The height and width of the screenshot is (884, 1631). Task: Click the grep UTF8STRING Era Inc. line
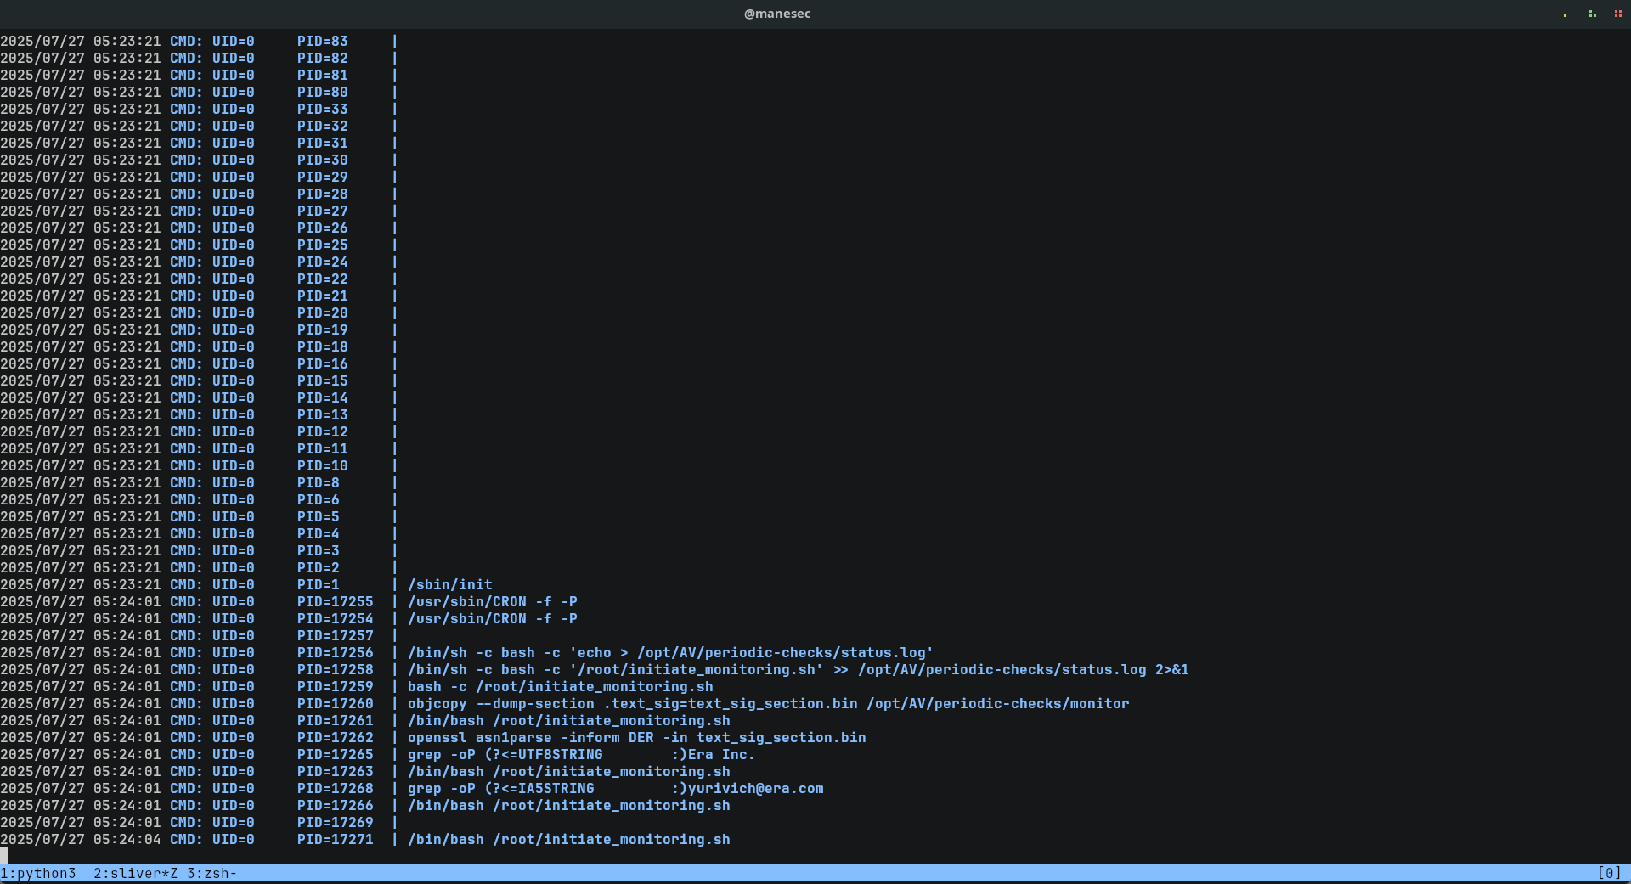coord(581,754)
